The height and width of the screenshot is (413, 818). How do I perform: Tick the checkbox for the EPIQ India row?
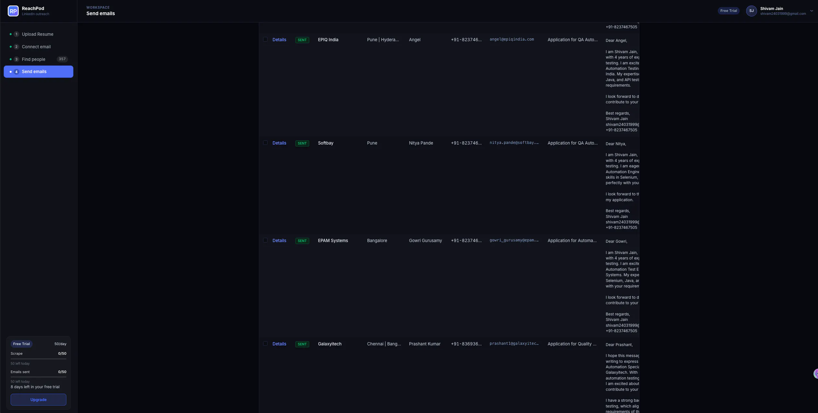pos(265,40)
